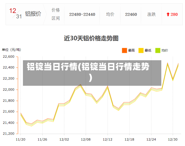185x146 pixels.
Task: Click the 价格区间 label
Action: pyautogui.click(x=55, y=14)
